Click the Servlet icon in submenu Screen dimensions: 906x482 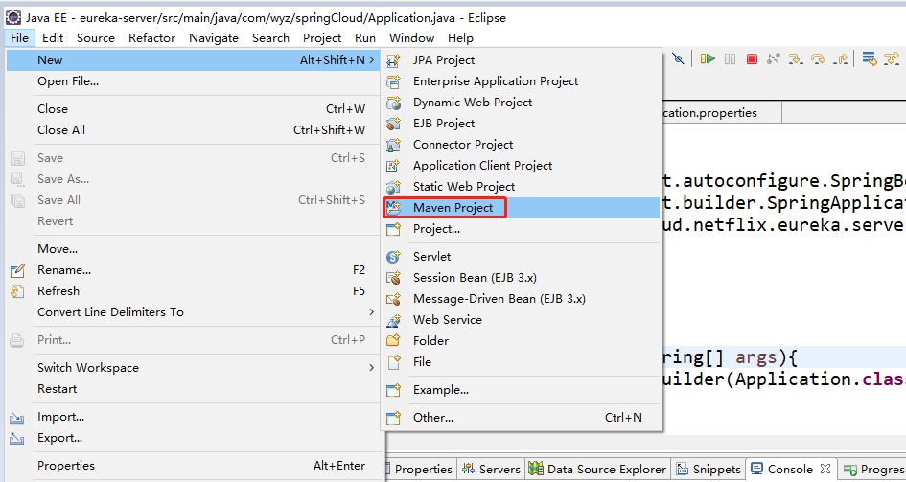pyautogui.click(x=393, y=257)
